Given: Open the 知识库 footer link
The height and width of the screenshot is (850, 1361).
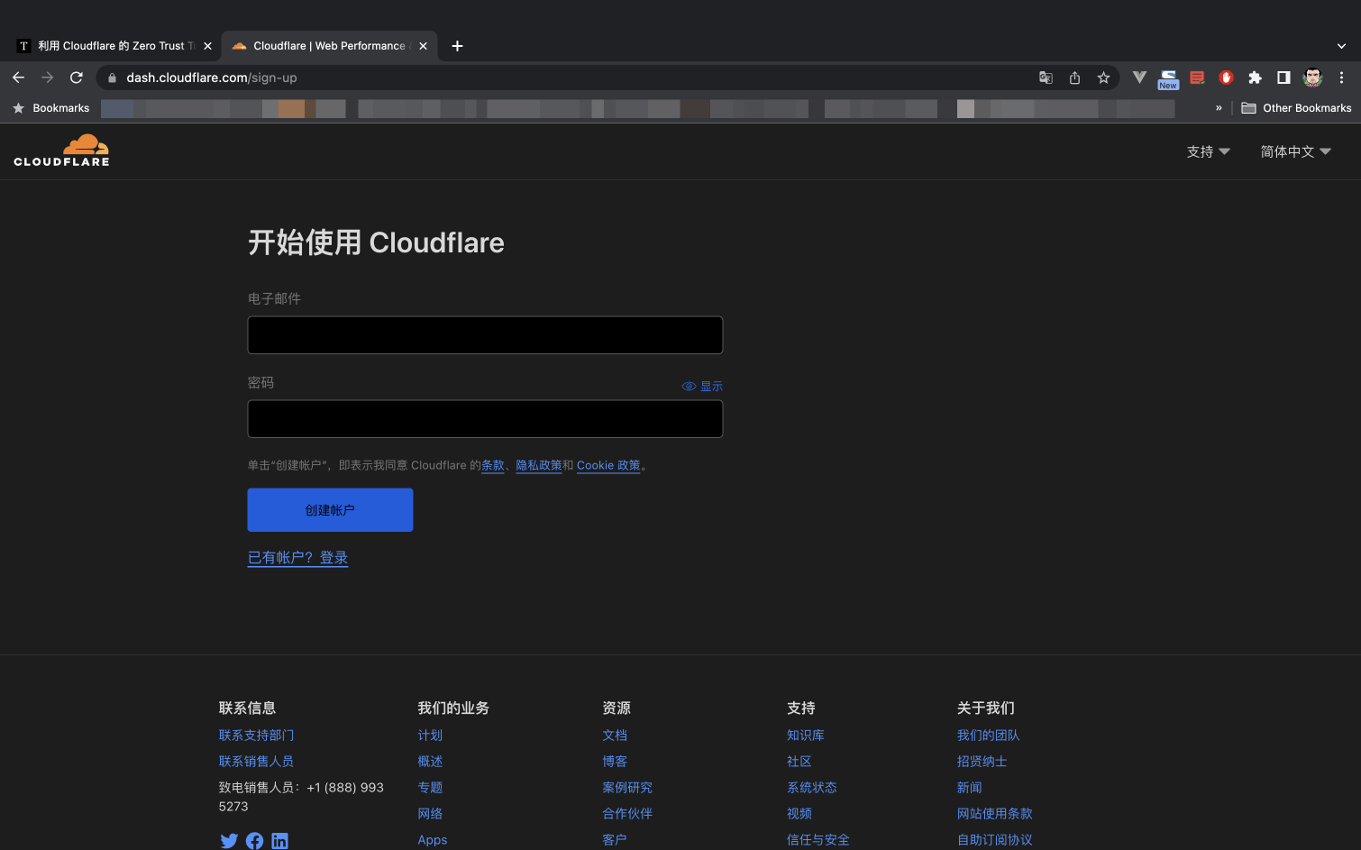Looking at the screenshot, I should [806, 736].
